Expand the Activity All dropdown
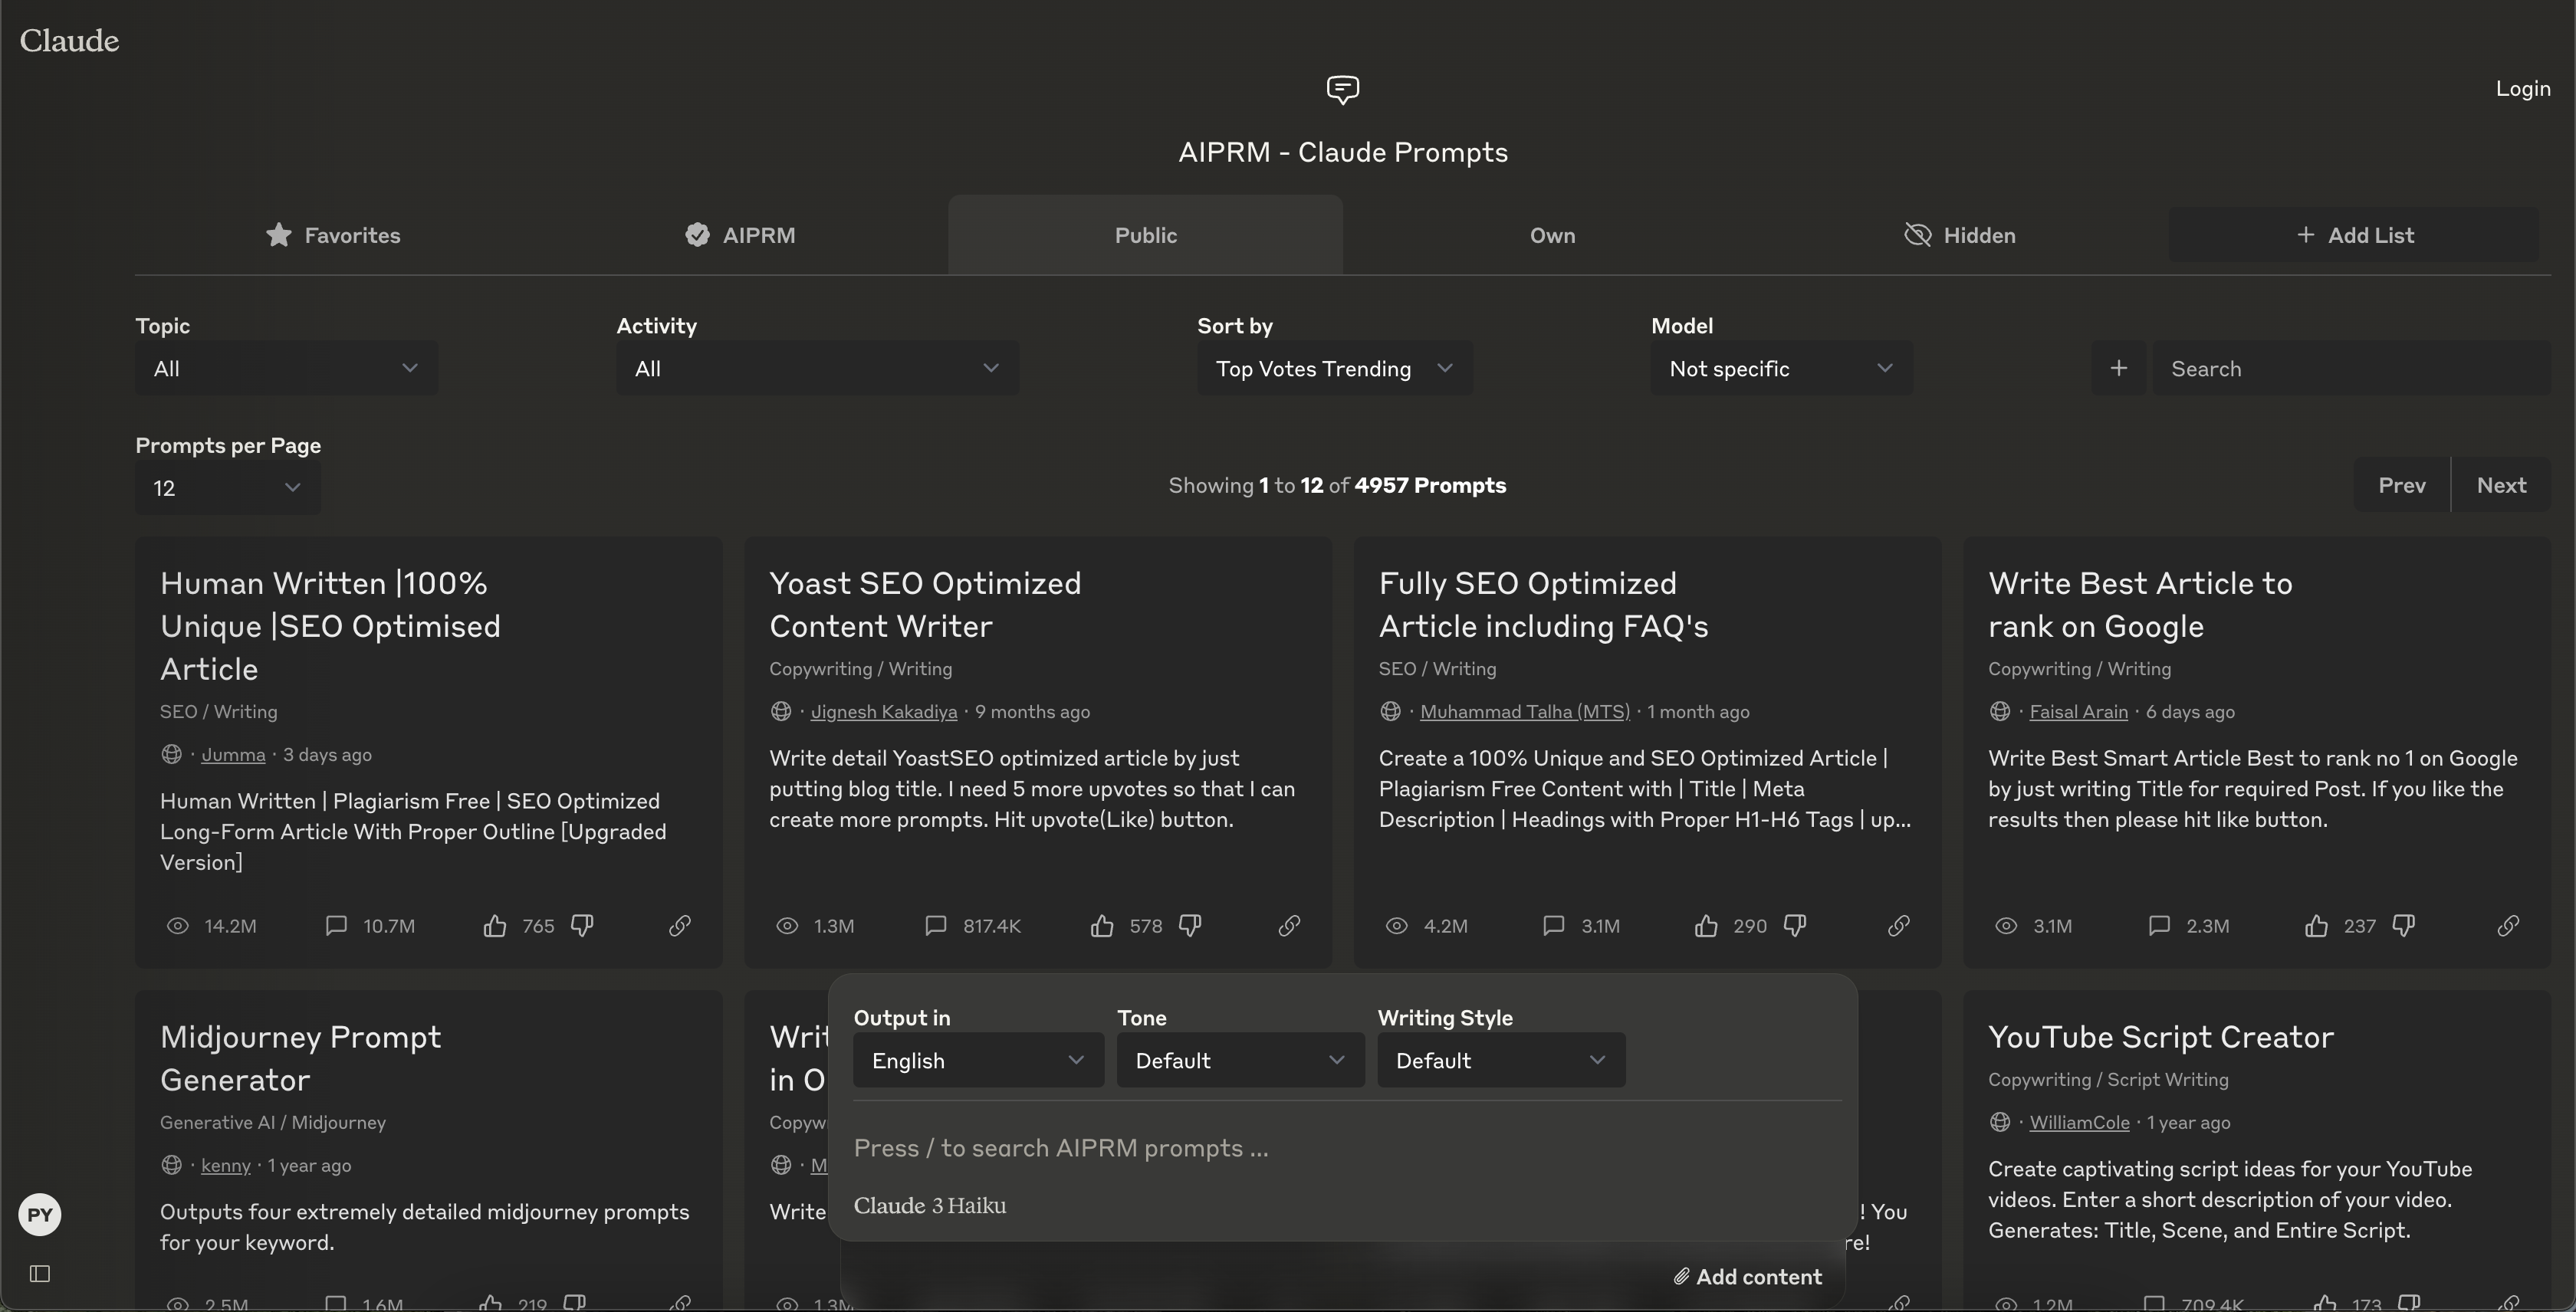The height and width of the screenshot is (1312, 2576). tap(816, 368)
